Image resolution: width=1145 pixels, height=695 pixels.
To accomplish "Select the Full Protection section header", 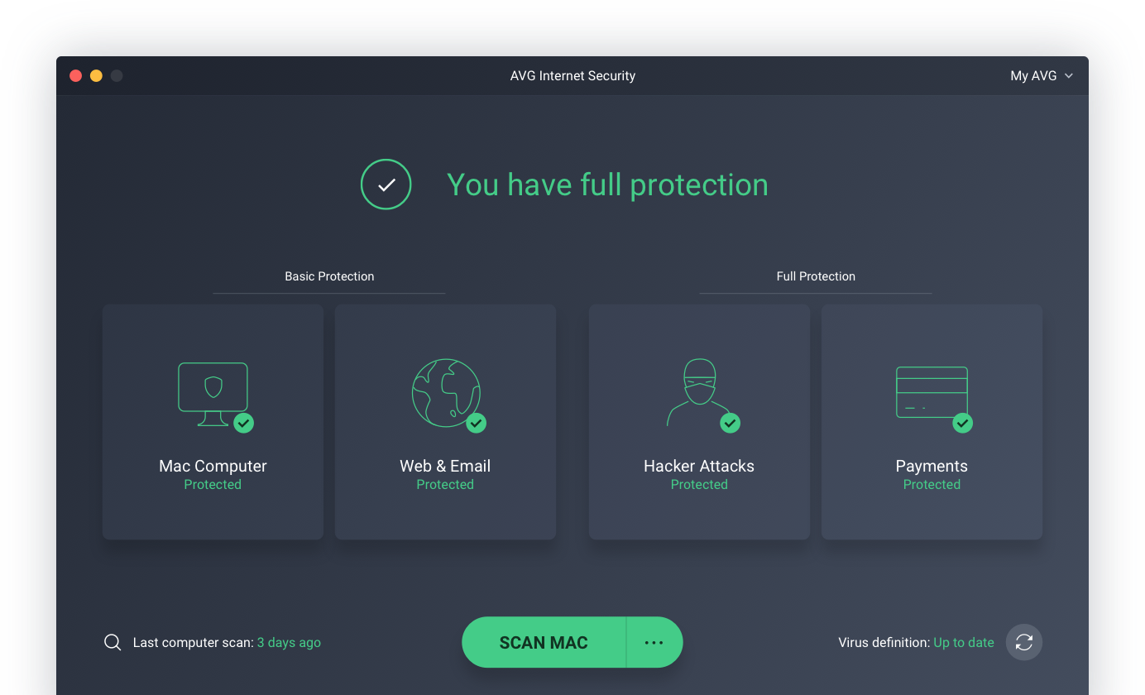I will (816, 276).
